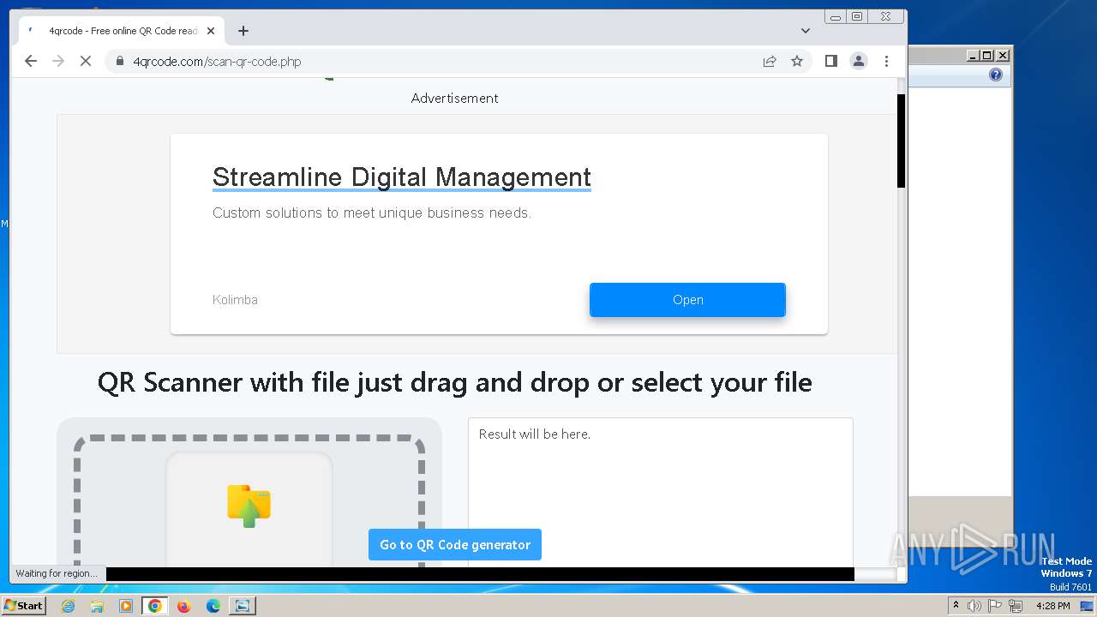Show hidden tray icons arrow
The width and height of the screenshot is (1097, 617).
(x=956, y=605)
